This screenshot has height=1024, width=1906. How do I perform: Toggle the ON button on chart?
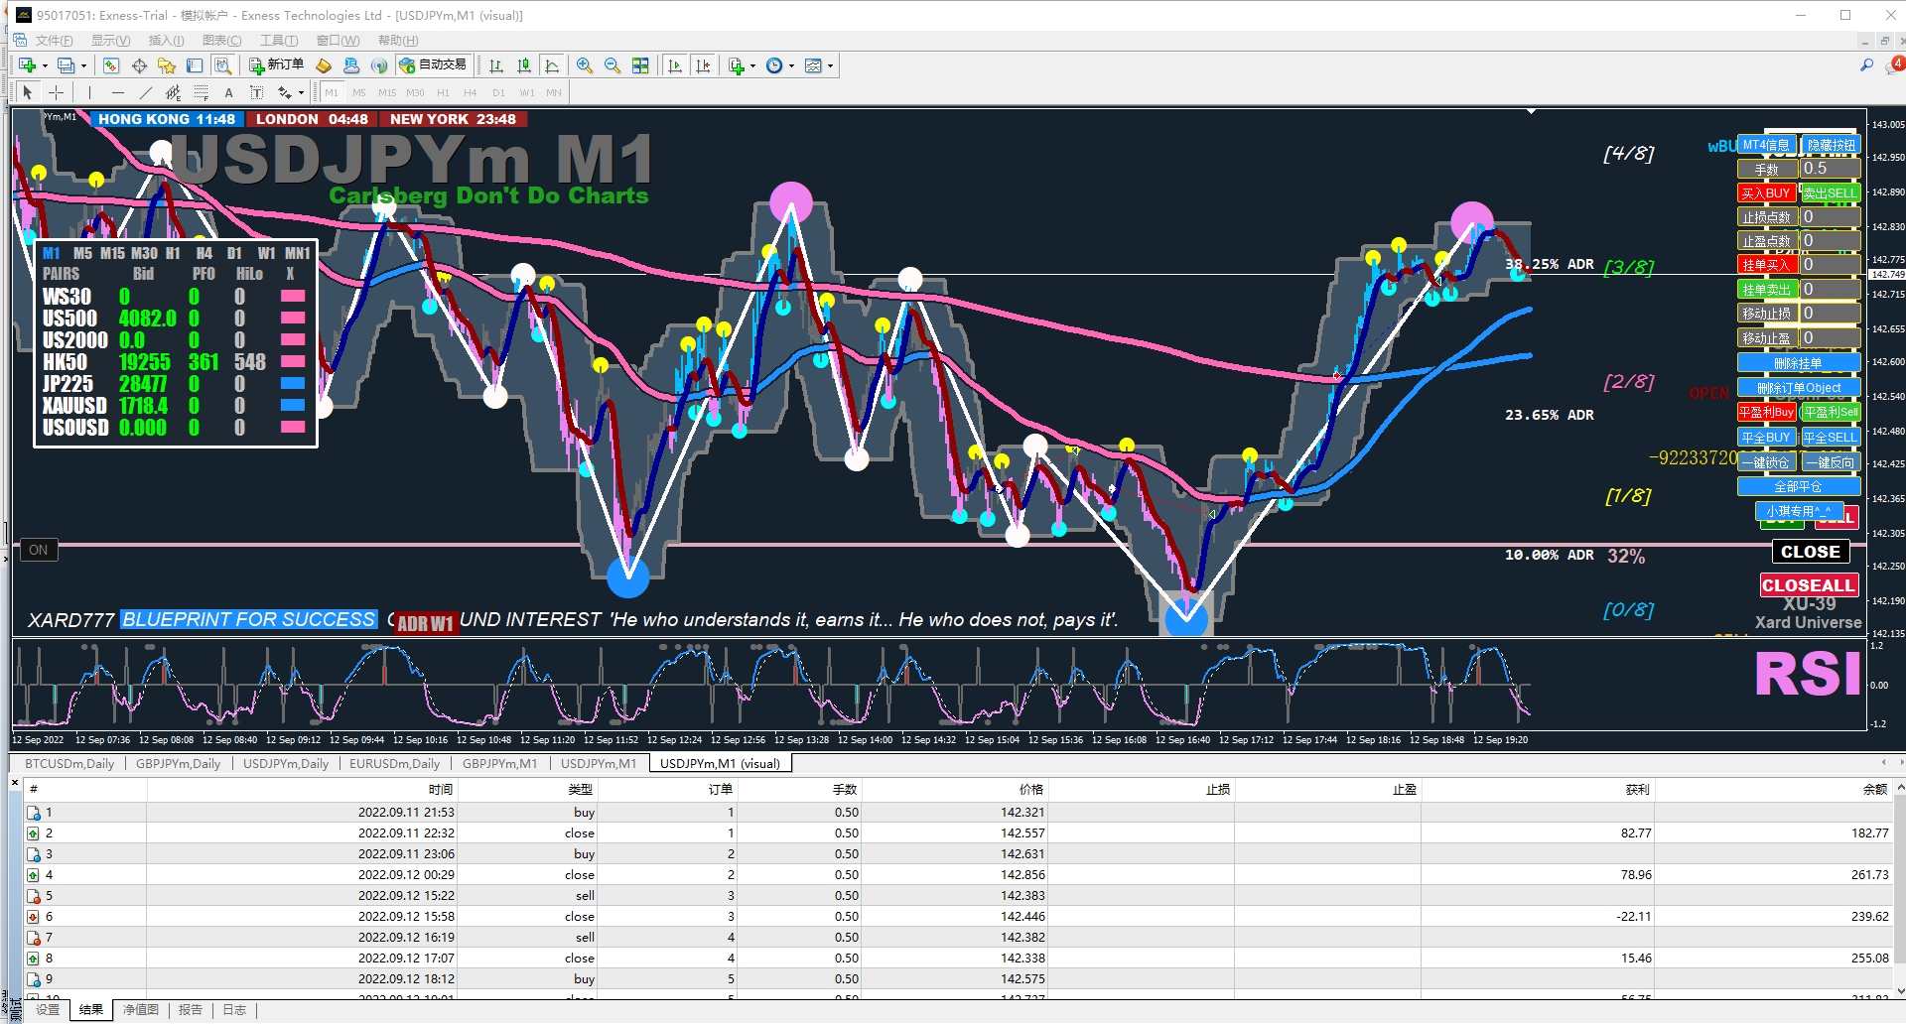click(38, 550)
